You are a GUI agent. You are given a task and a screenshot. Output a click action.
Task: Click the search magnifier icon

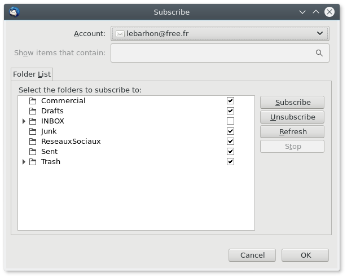(319, 53)
